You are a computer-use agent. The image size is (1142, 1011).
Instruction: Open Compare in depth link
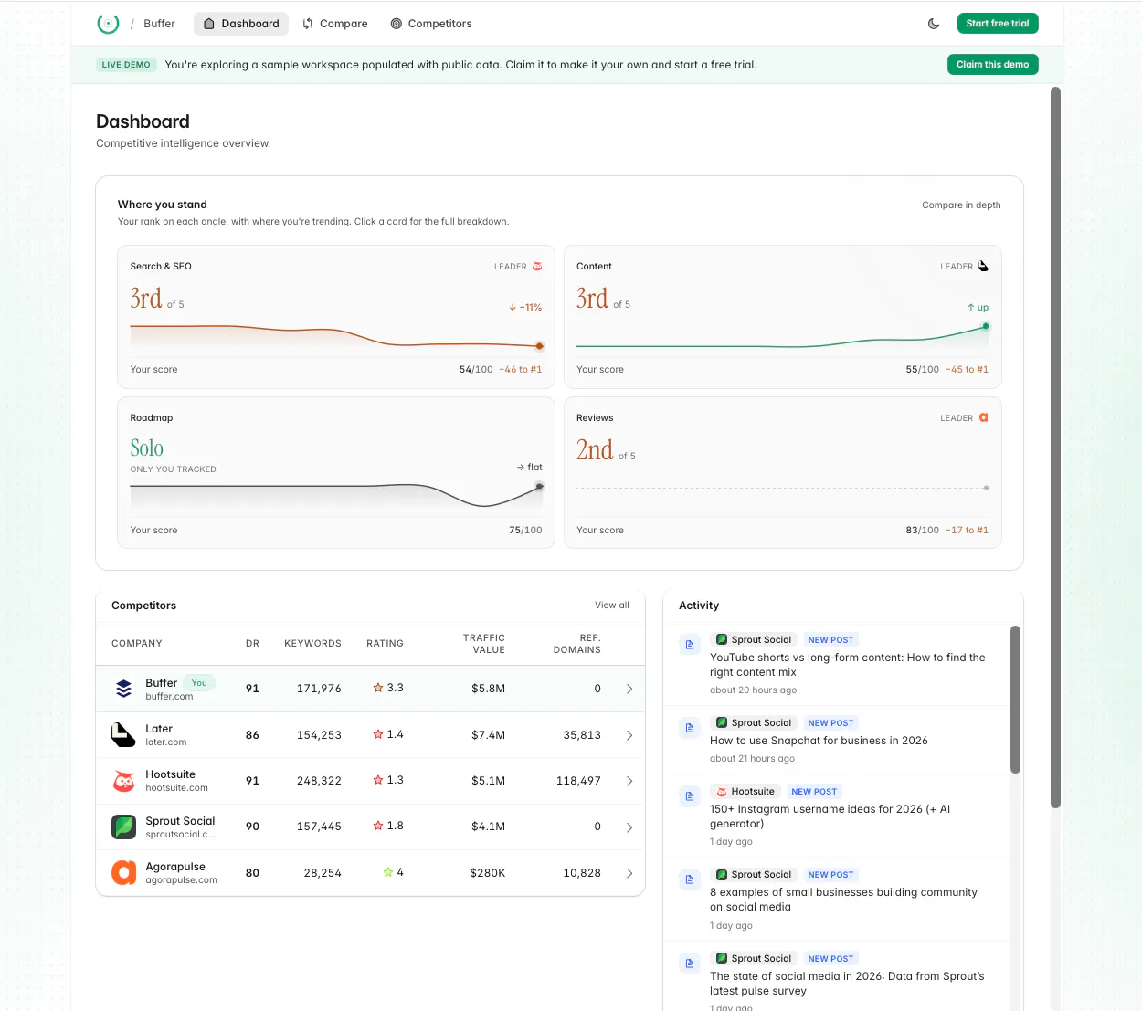point(961,205)
